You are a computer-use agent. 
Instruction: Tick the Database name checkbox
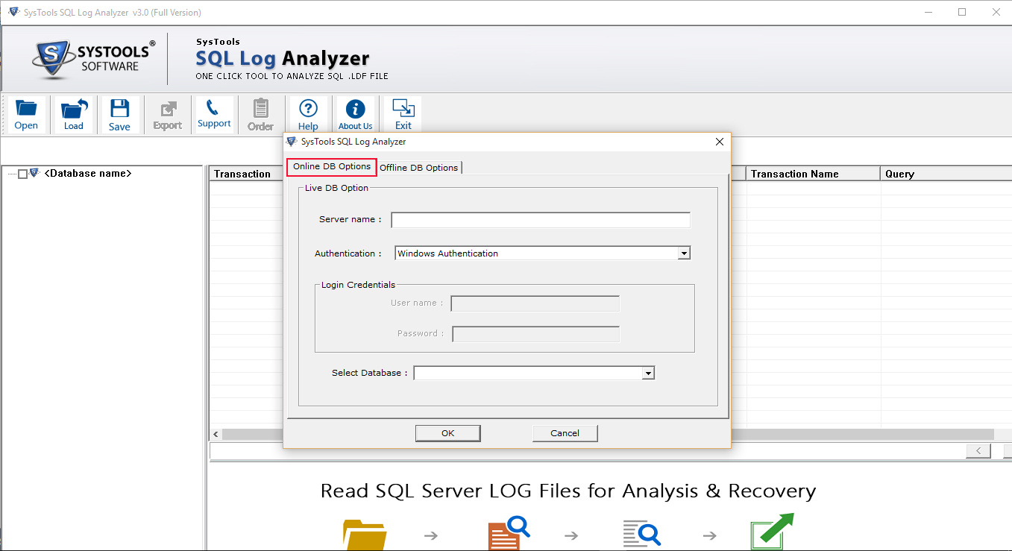[x=23, y=174]
